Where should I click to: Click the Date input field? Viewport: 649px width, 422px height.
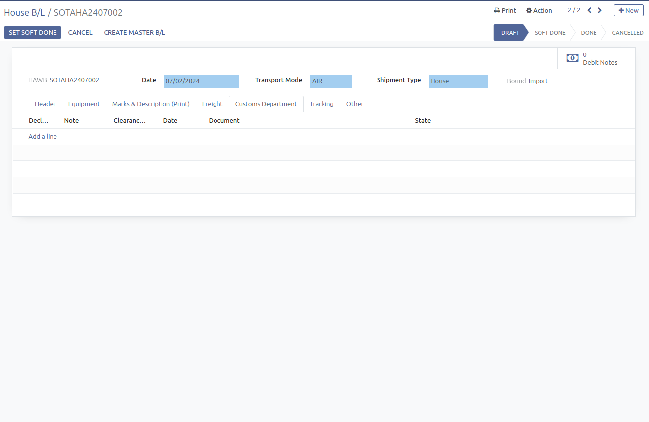pyautogui.click(x=201, y=81)
